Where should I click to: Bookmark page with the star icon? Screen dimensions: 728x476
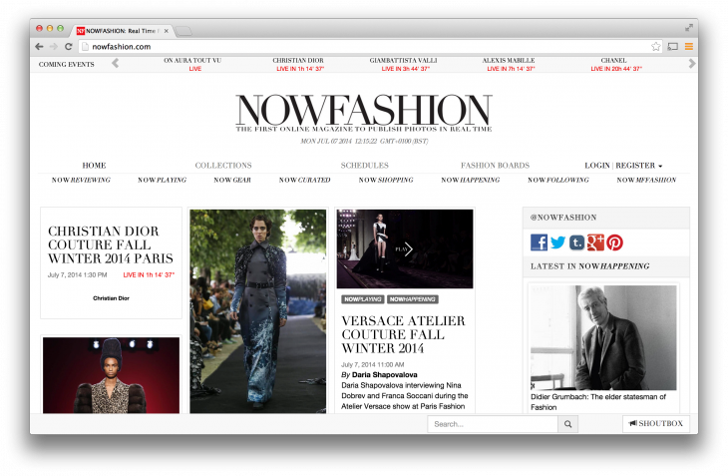pos(656,47)
